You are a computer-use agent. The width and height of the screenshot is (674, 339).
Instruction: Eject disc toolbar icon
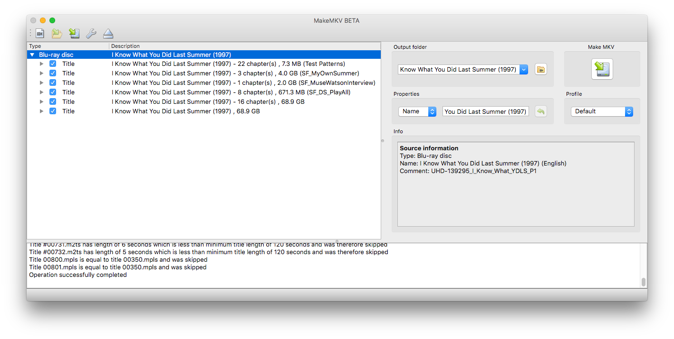tap(108, 33)
